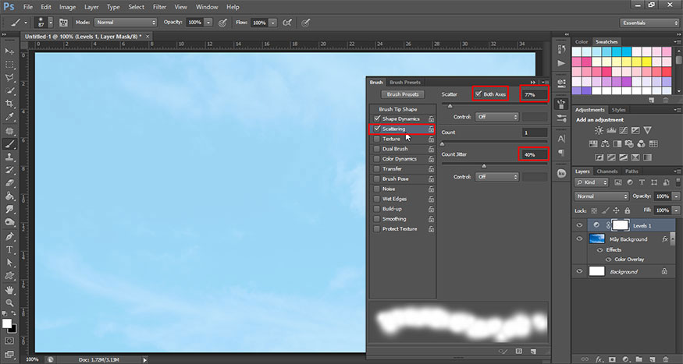Screen dimensions: 683x364
Task: Open the Scatter Control dropdown
Action: (498, 117)
